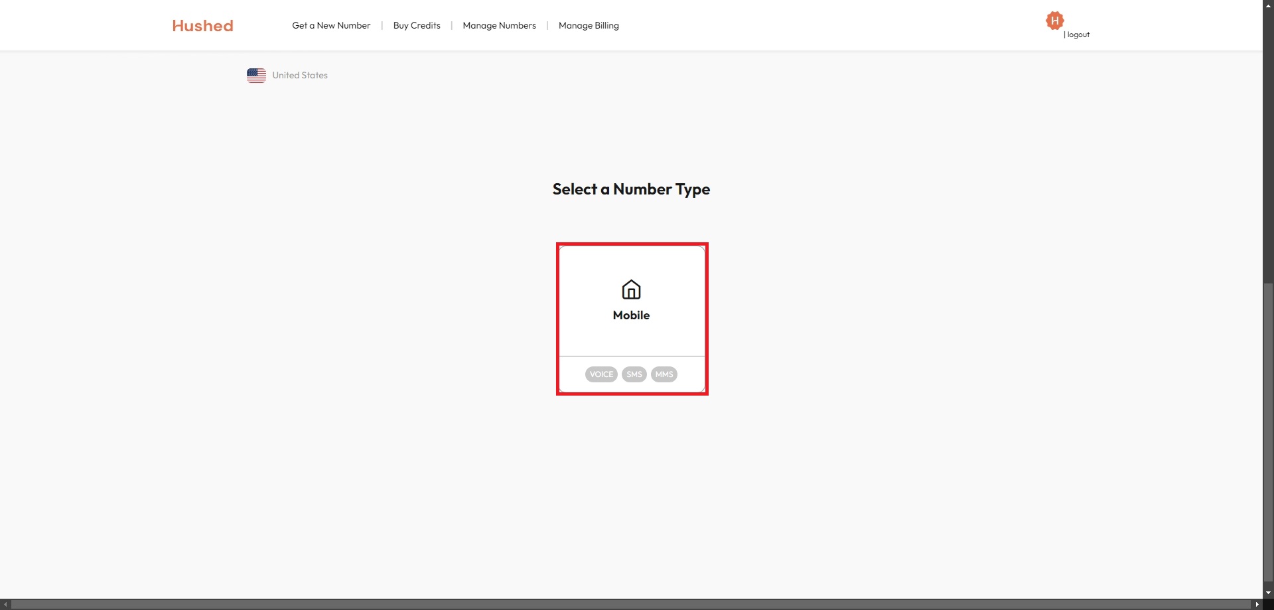The image size is (1274, 610).
Task: Click the logout link
Action: pos(1078,35)
